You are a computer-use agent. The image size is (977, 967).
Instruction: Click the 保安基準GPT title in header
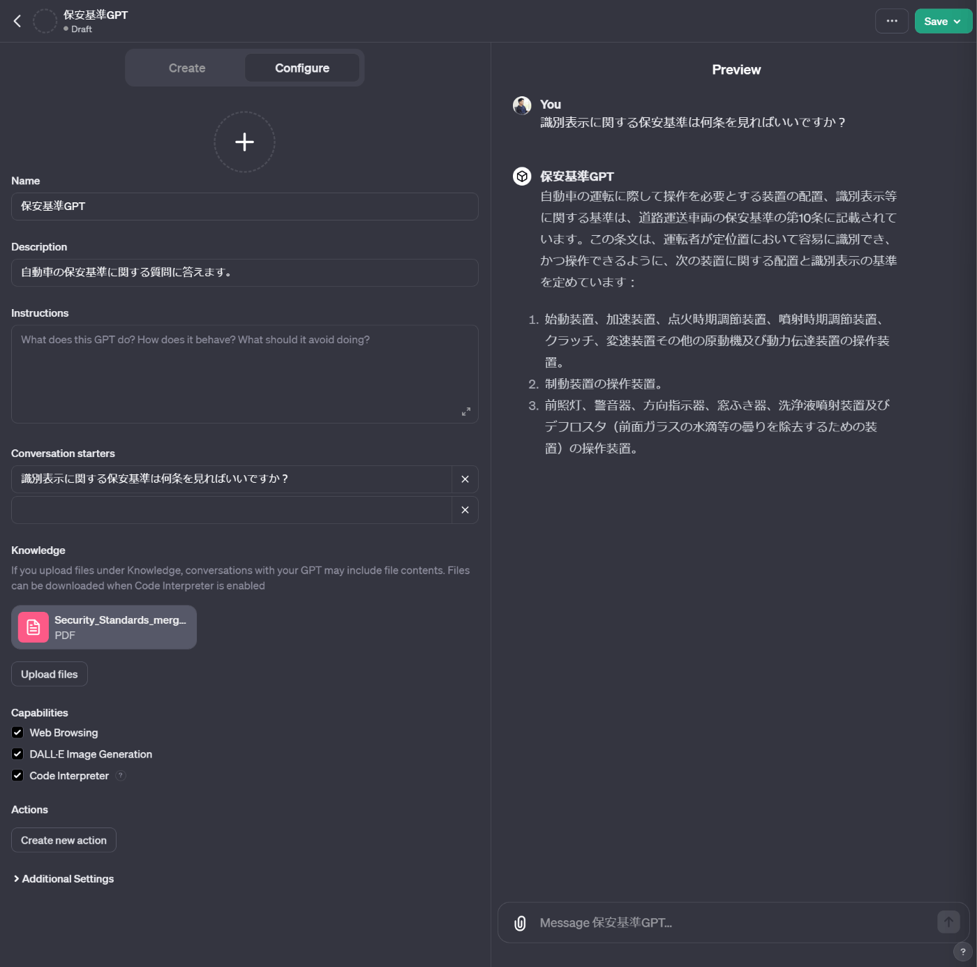coord(96,15)
